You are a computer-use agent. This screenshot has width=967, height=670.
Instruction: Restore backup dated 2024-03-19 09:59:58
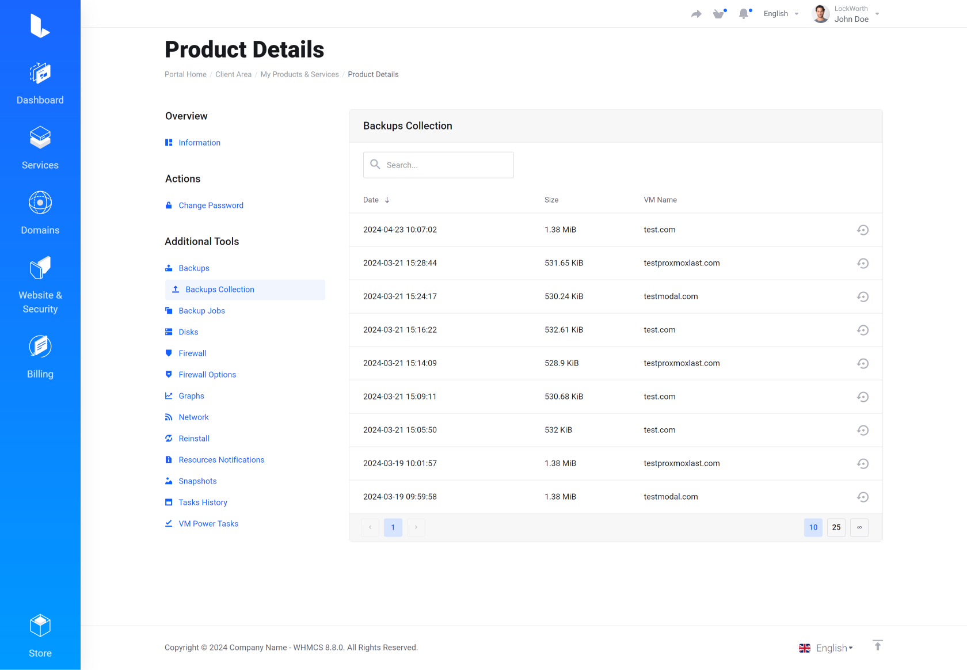pyautogui.click(x=863, y=497)
